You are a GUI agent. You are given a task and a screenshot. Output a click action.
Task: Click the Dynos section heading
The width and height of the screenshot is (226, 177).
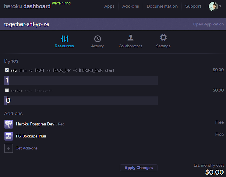[x=11, y=61]
